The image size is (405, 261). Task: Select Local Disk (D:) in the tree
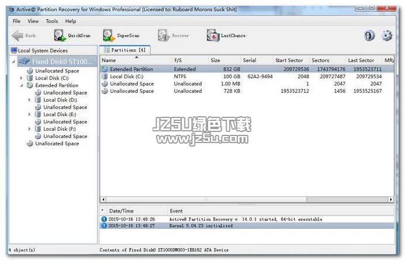point(60,100)
